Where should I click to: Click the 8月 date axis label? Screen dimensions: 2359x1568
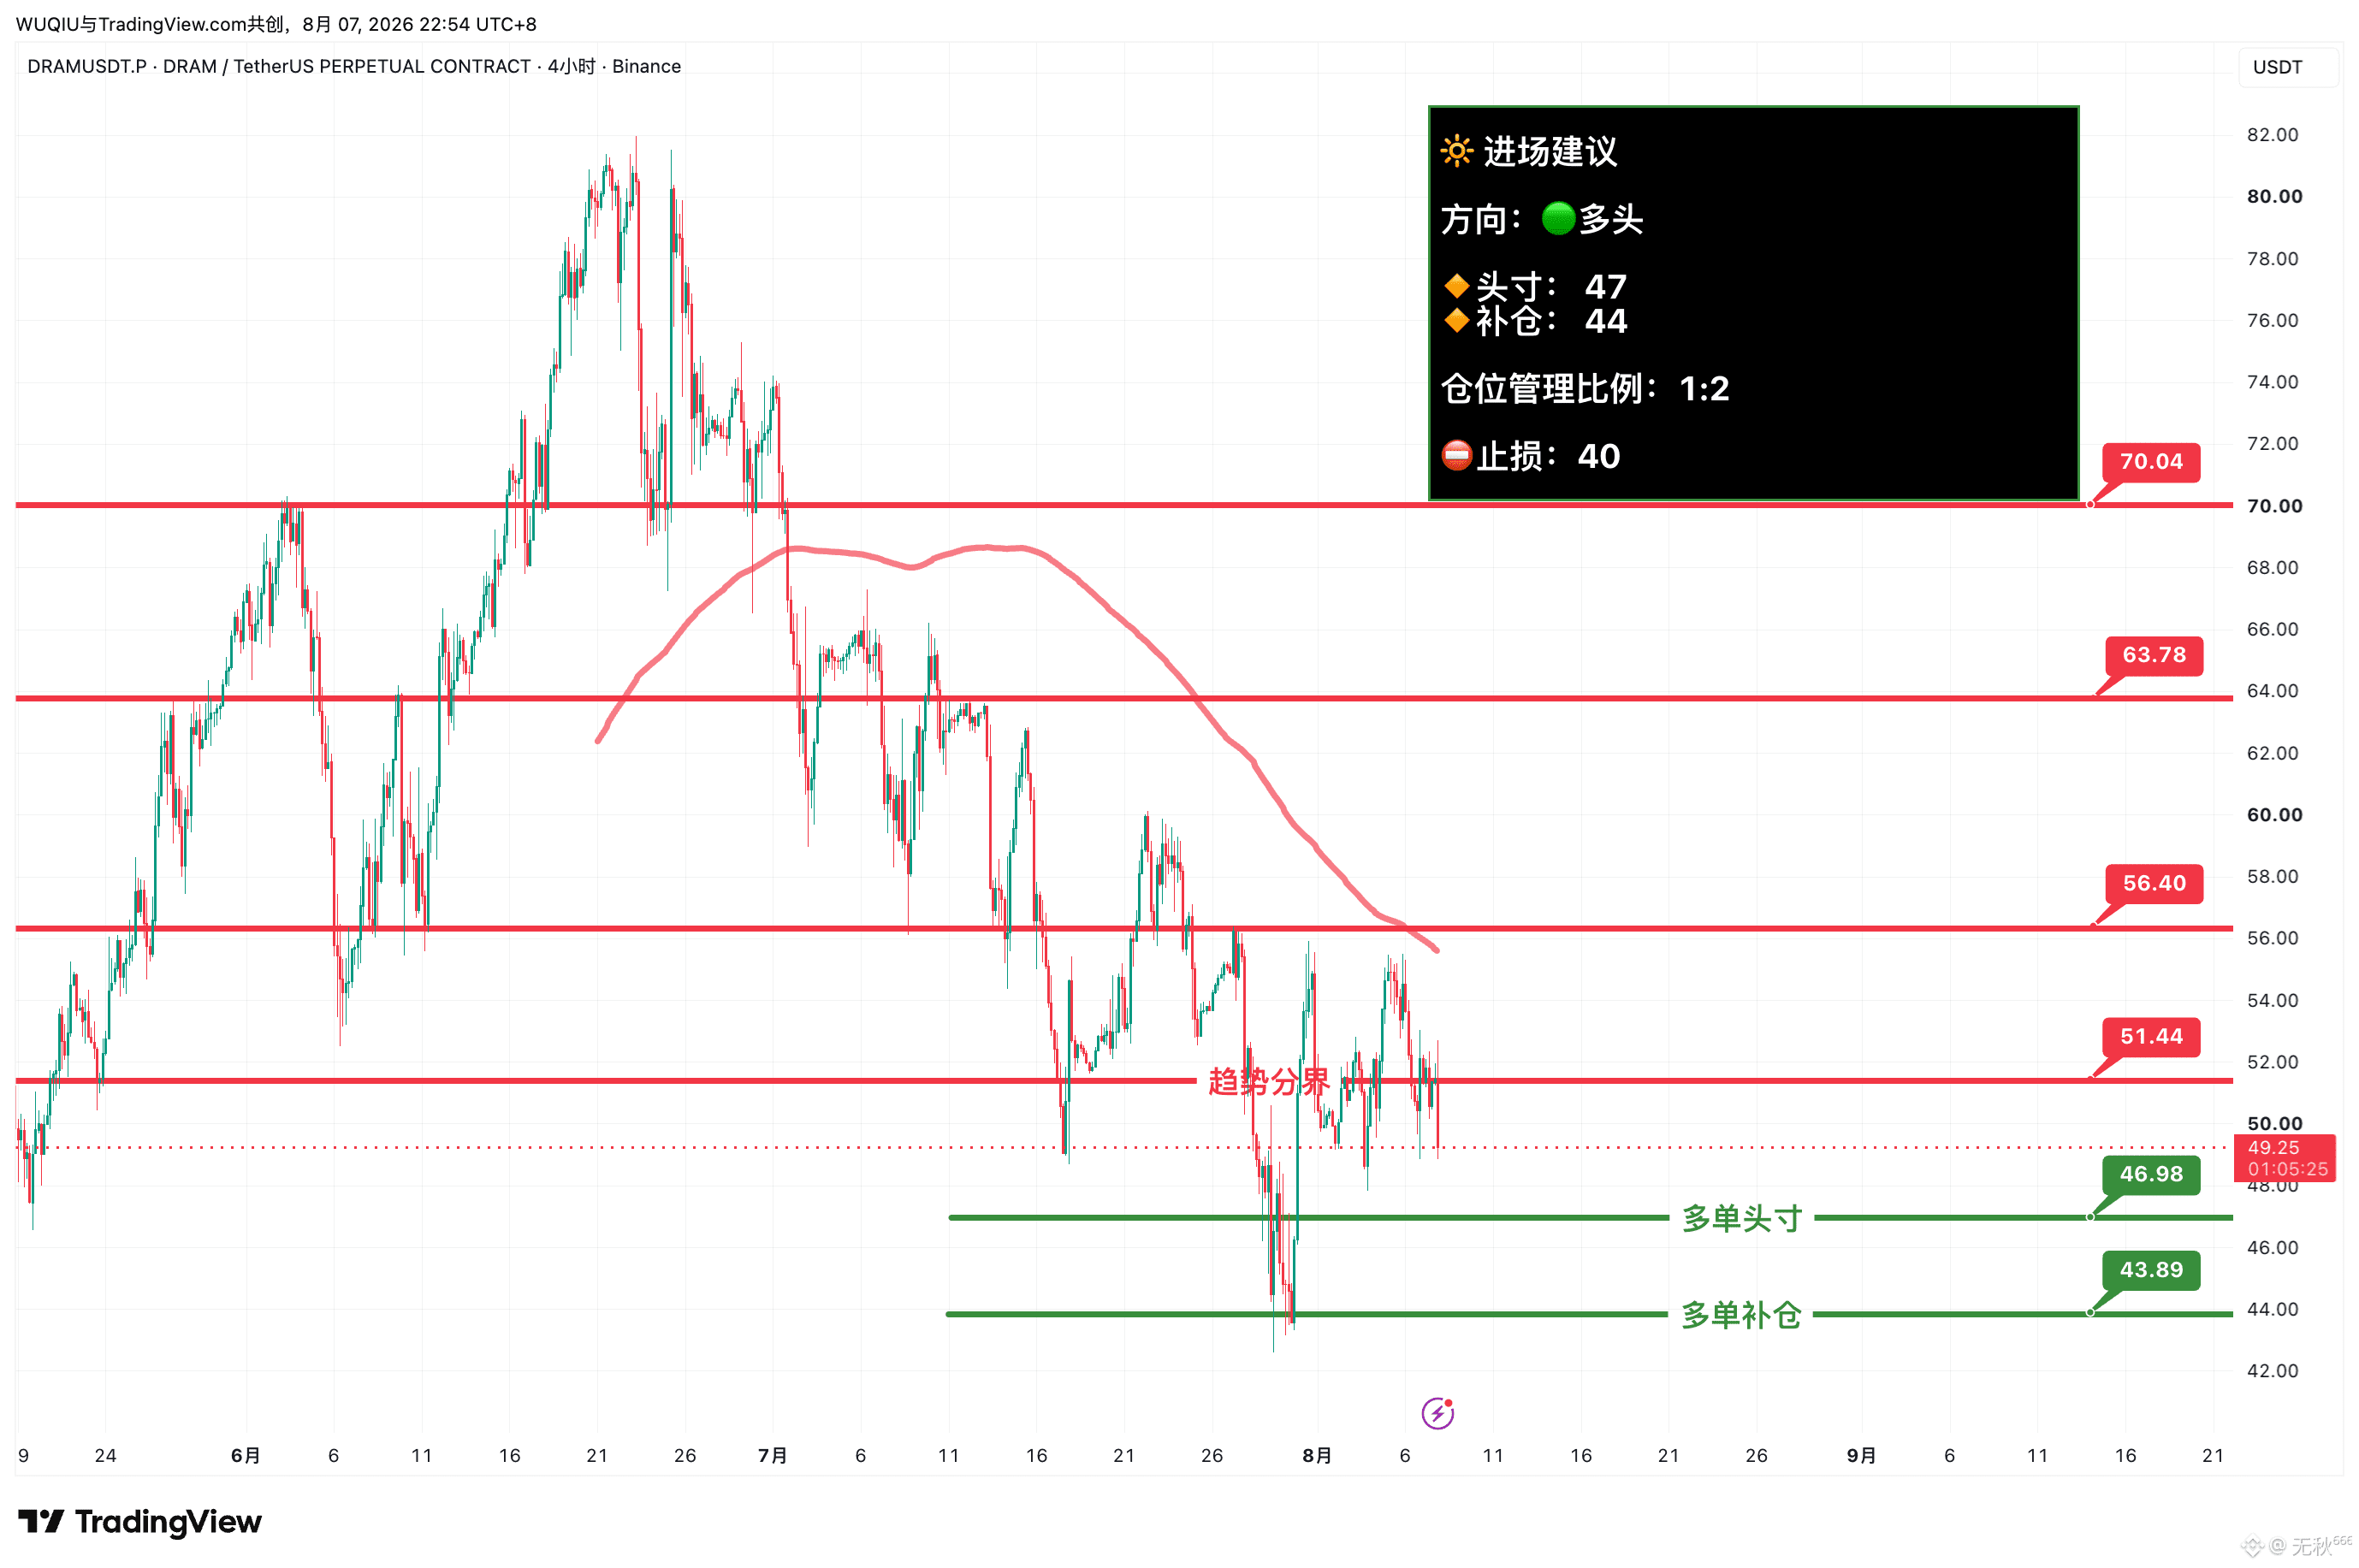pos(1316,1456)
